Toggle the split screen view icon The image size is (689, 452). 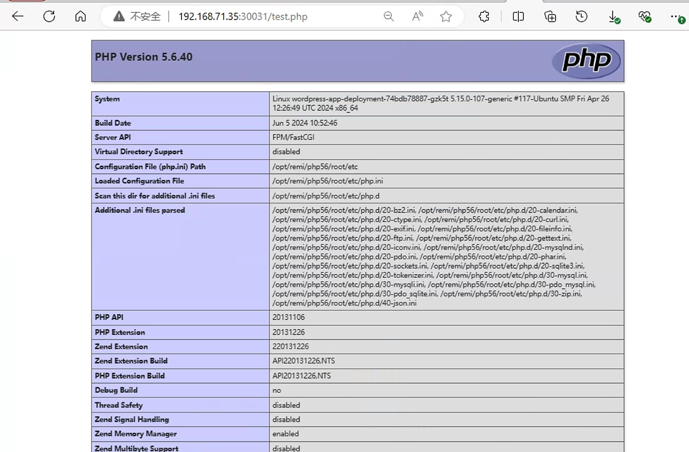point(518,17)
